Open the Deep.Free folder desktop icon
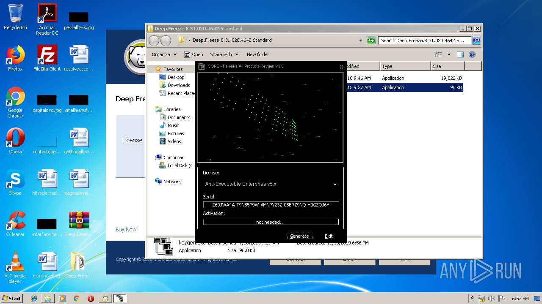542x304 pixels. 79,265
